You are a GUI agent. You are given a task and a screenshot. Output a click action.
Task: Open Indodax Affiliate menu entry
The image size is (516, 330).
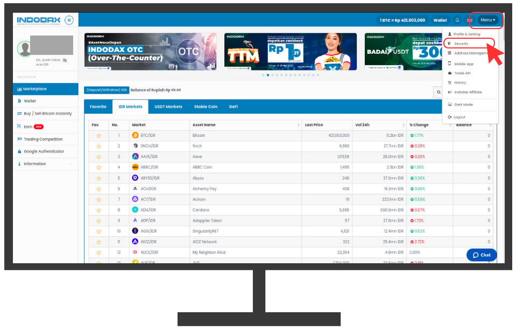[x=465, y=92]
